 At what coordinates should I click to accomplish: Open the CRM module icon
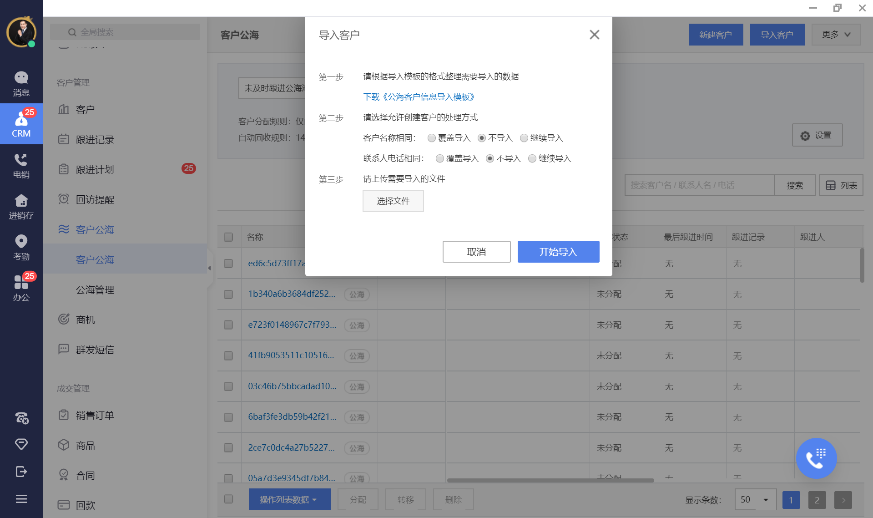click(x=21, y=124)
